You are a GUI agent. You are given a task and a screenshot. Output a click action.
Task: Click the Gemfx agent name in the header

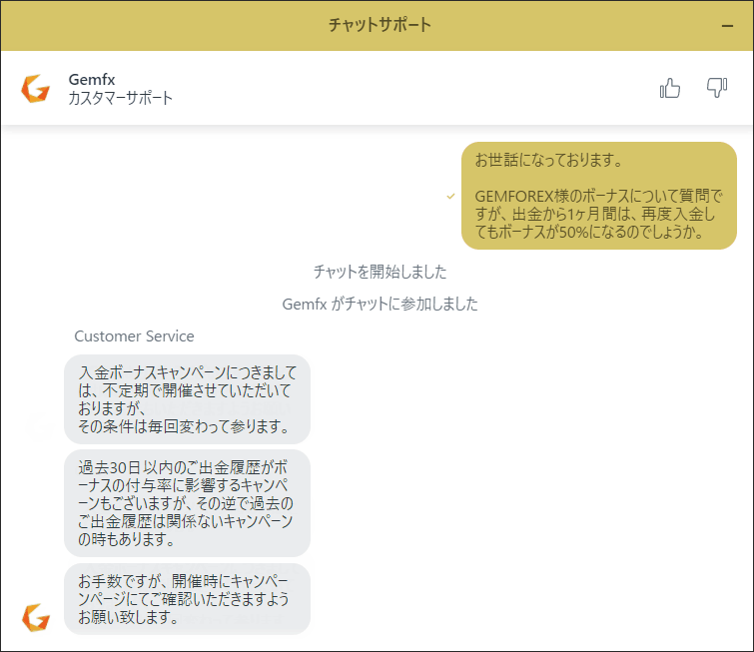click(92, 79)
